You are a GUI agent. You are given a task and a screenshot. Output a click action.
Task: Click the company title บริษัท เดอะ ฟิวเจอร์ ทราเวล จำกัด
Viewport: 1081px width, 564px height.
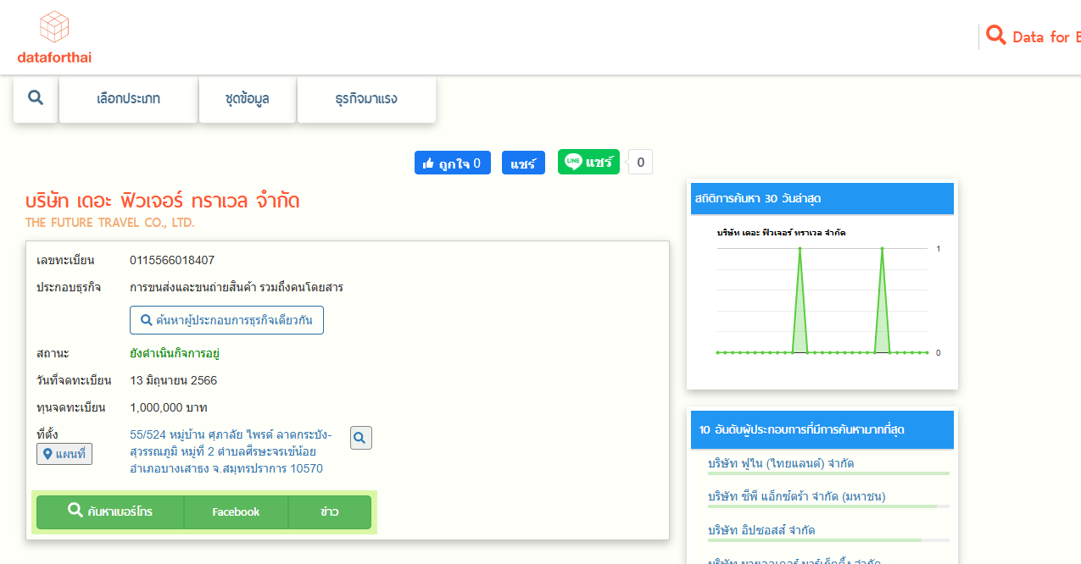click(x=163, y=201)
